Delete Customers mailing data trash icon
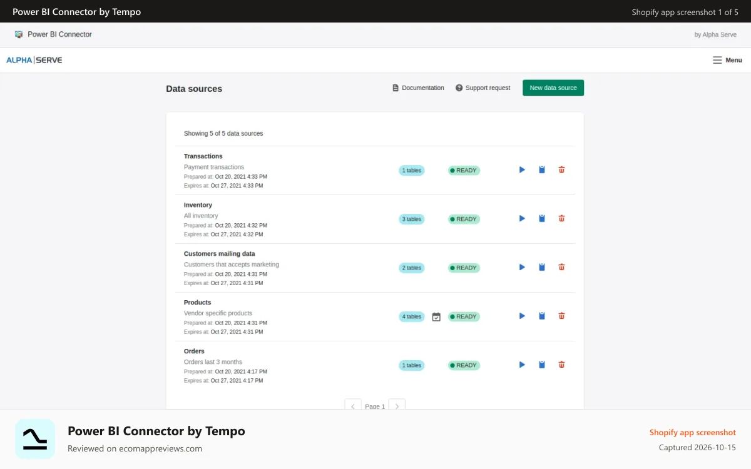Image resolution: width=751 pixels, height=469 pixels. click(561, 267)
